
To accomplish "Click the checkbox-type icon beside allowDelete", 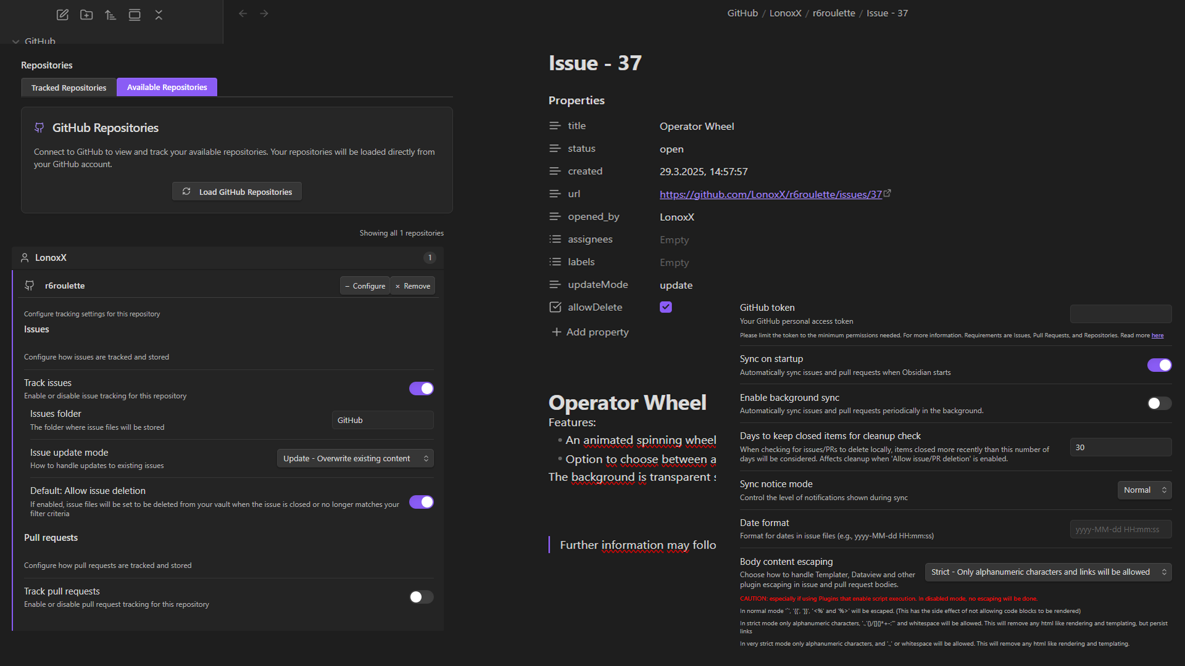I will click(x=555, y=306).
